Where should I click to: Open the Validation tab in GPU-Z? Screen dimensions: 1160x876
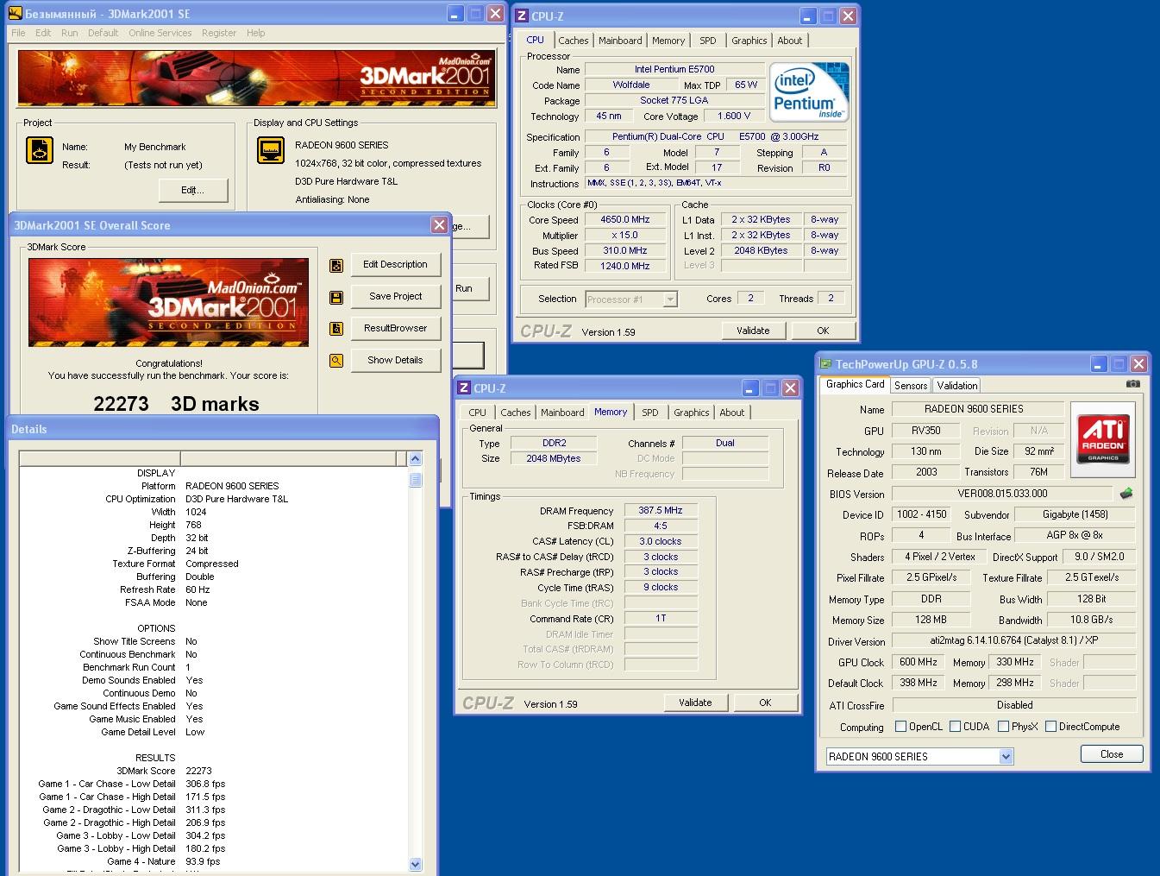[957, 386]
